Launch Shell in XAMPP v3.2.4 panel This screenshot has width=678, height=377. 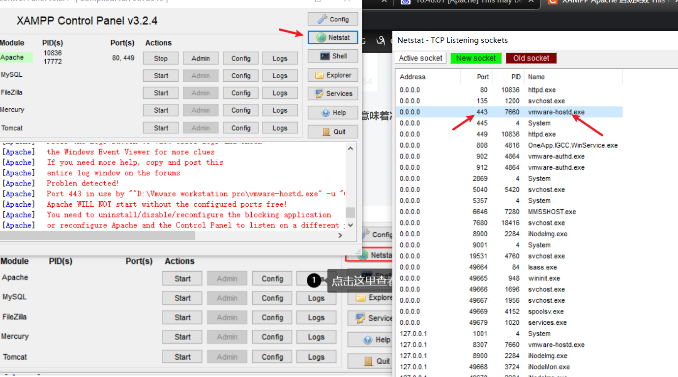tap(333, 56)
